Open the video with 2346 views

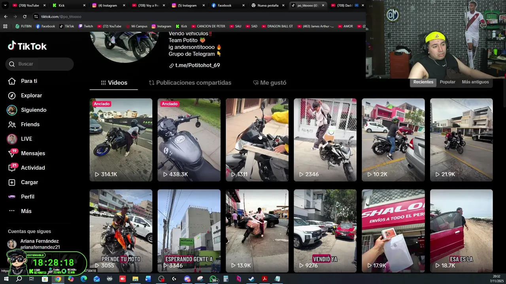tap(325, 140)
